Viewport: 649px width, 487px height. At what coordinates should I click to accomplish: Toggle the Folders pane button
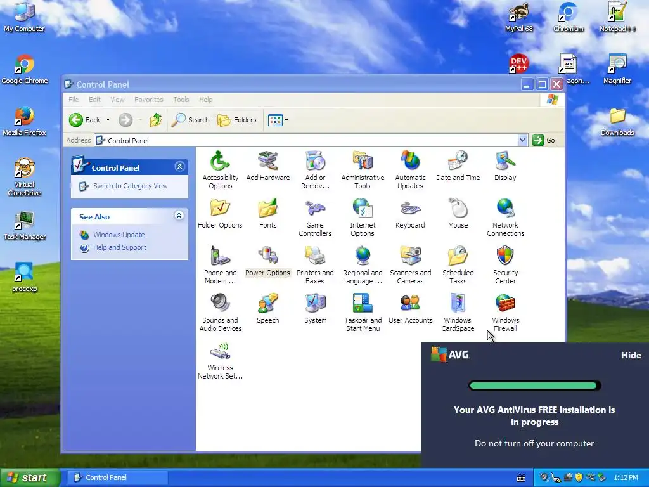[237, 120]
